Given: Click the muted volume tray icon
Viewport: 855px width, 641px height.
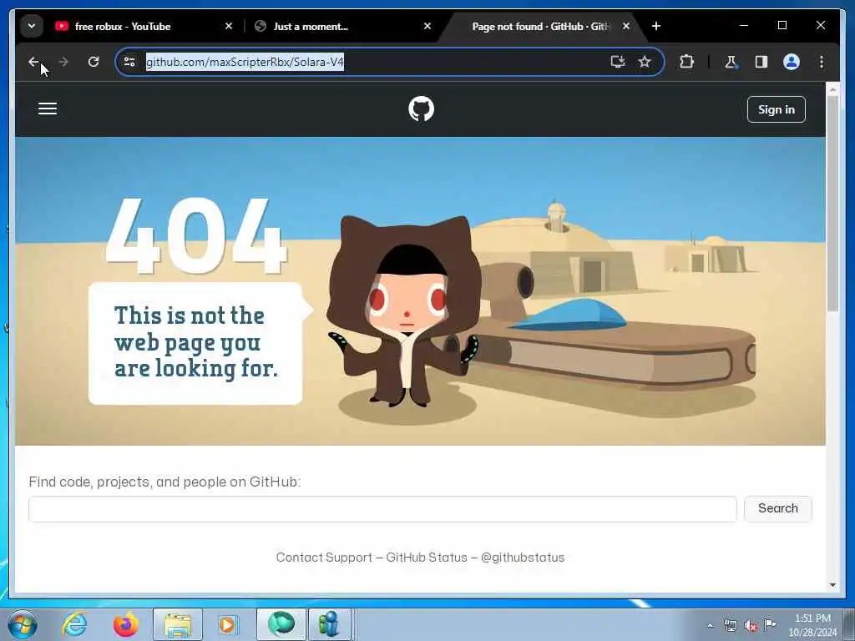Looking at the screenshot, I should coord(751,625).
